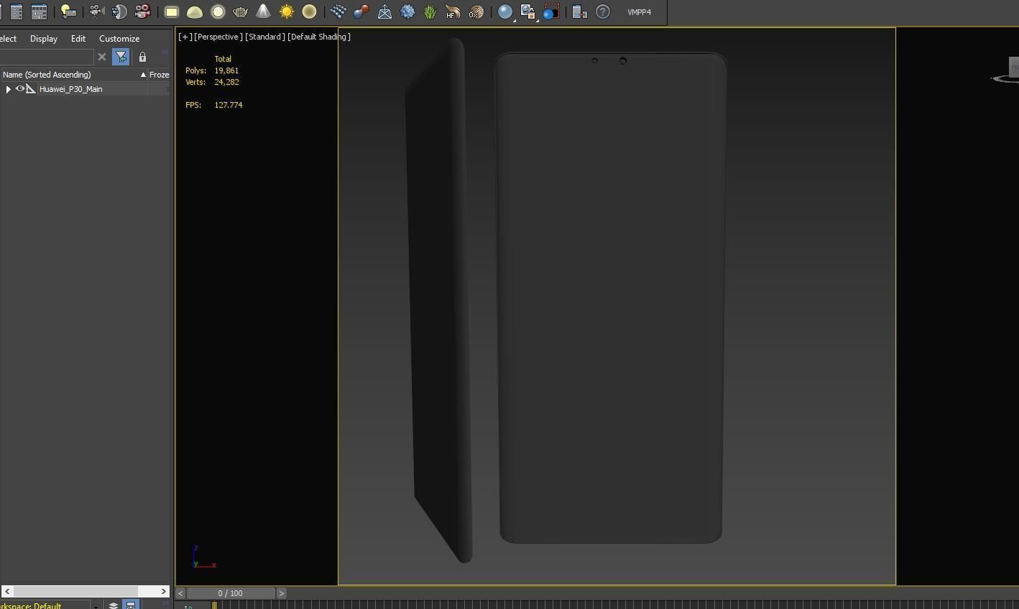Viewport: 1019px width, 609px height.
Task: Click the geometry type icon of Huawei_P30_Main
Action: click(31, 89)
